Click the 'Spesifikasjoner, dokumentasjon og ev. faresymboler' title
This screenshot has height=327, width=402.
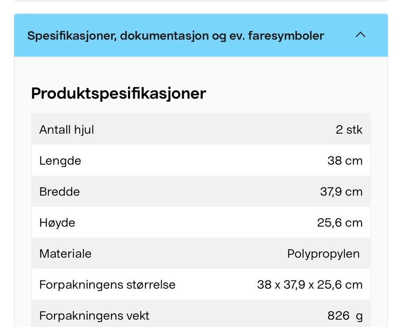(x=175, y=36)
